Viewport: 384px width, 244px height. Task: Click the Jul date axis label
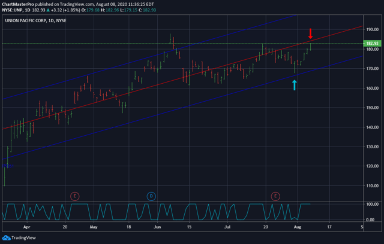227,227
